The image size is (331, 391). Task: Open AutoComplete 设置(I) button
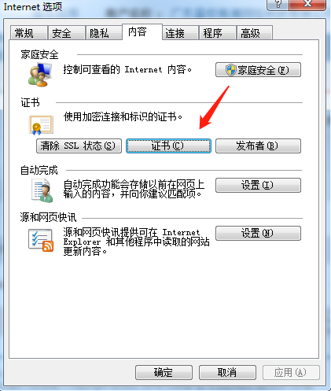click(x=258, y=186)
